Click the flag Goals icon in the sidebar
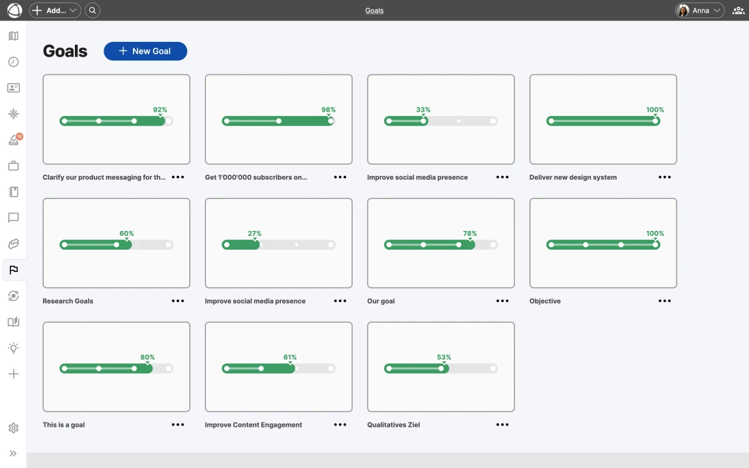Viewport: 749px width, 468px height. click(13, 270)
